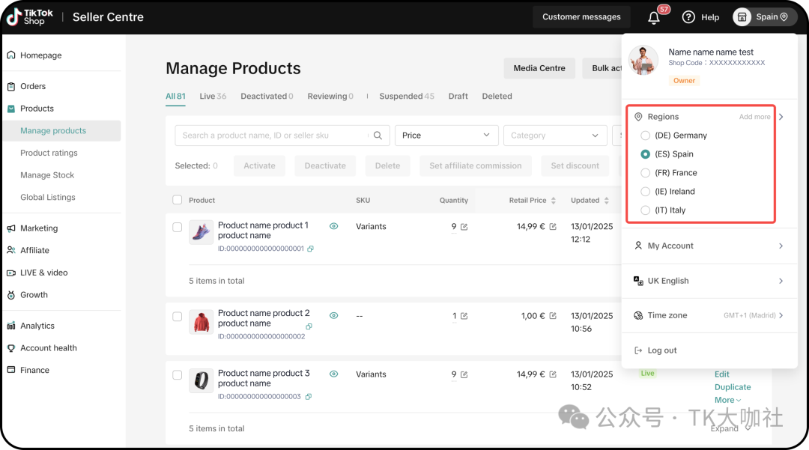Screen dimensions: 809x450
Task: Switch to the Deleted tab
Action: tap(497, 97)
